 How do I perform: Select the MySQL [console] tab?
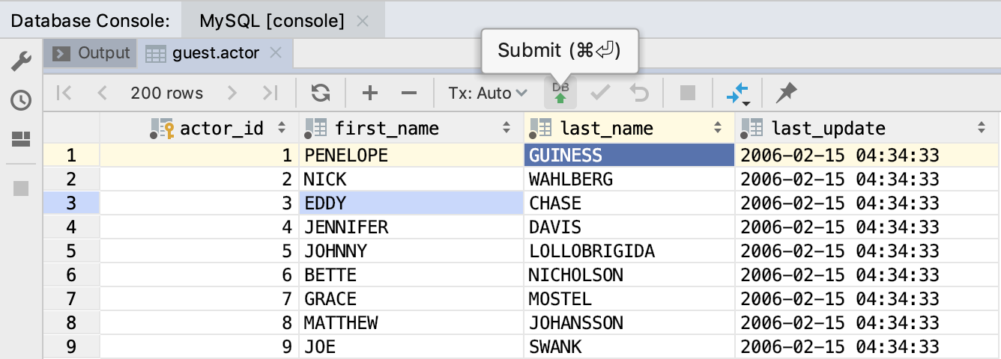pos(272,20)
